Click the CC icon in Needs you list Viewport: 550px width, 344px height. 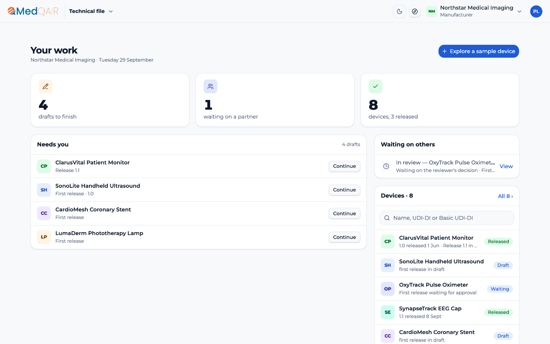coord(44,213)
